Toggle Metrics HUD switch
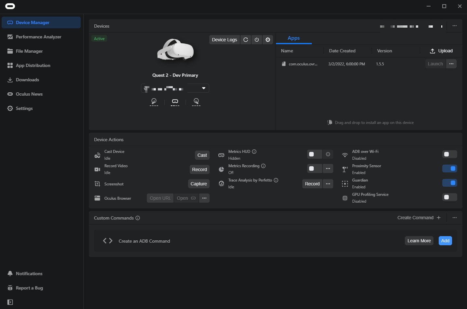 314,154
